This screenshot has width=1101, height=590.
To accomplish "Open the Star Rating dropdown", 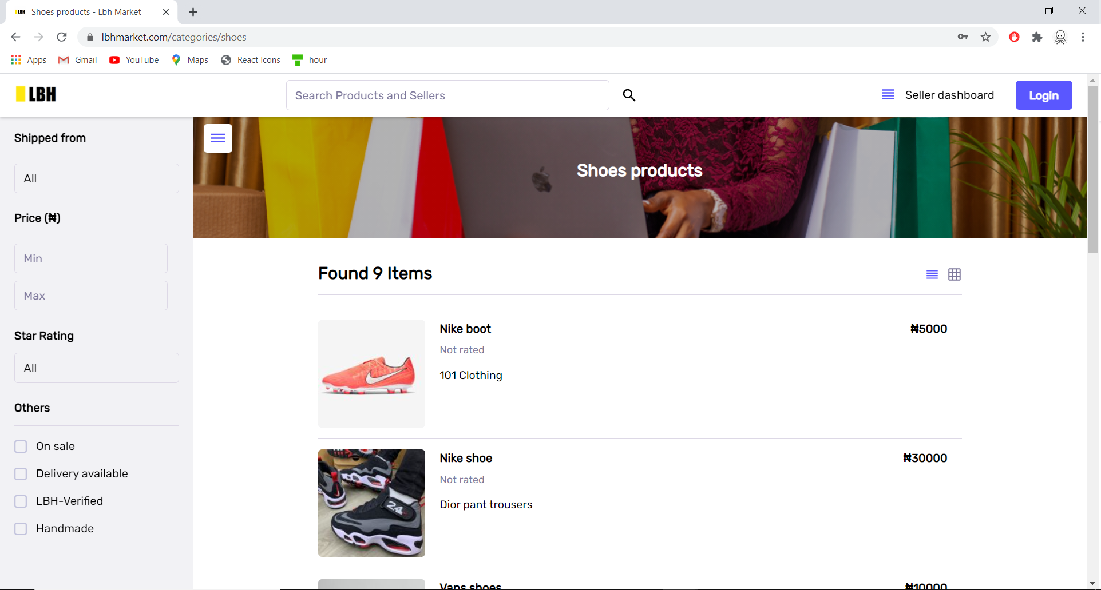I will 97,368.
